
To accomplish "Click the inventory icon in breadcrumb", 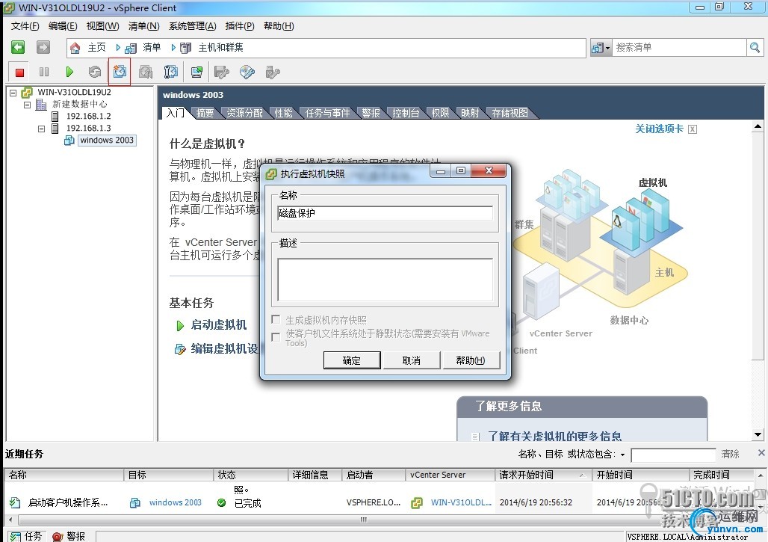I will 131,48.
